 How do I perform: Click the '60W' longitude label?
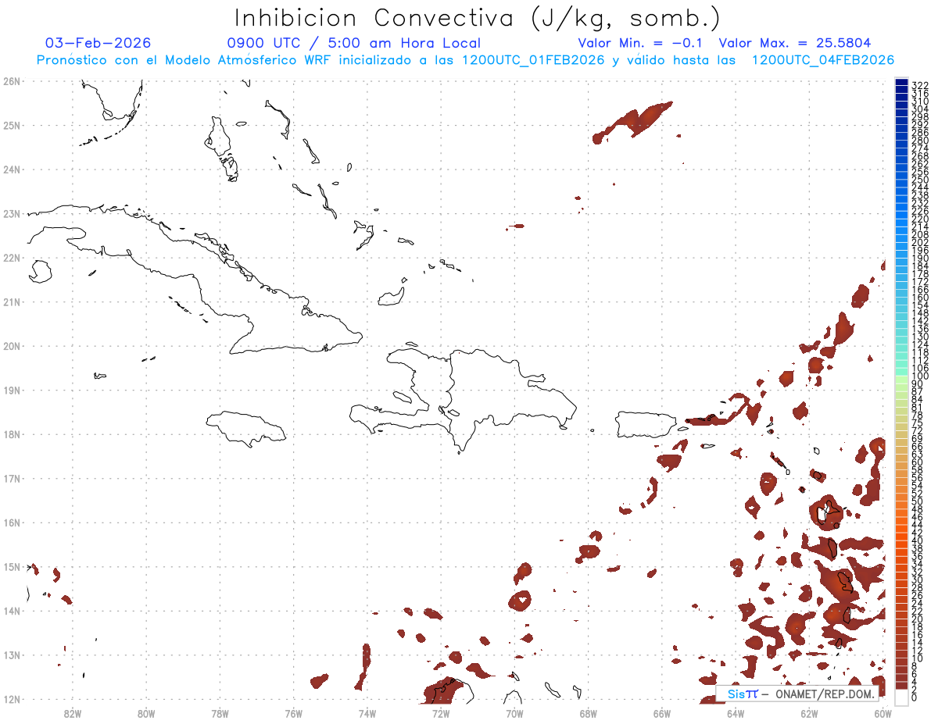[x=883, y=712]
